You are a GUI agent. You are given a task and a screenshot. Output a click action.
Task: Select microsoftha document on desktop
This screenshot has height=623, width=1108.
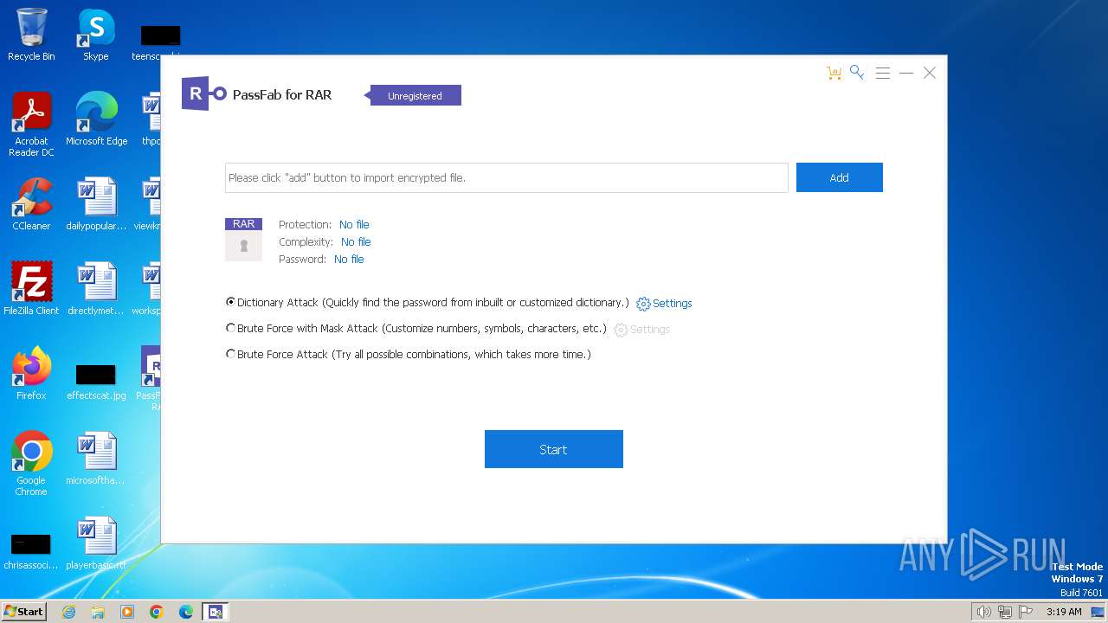96,459
